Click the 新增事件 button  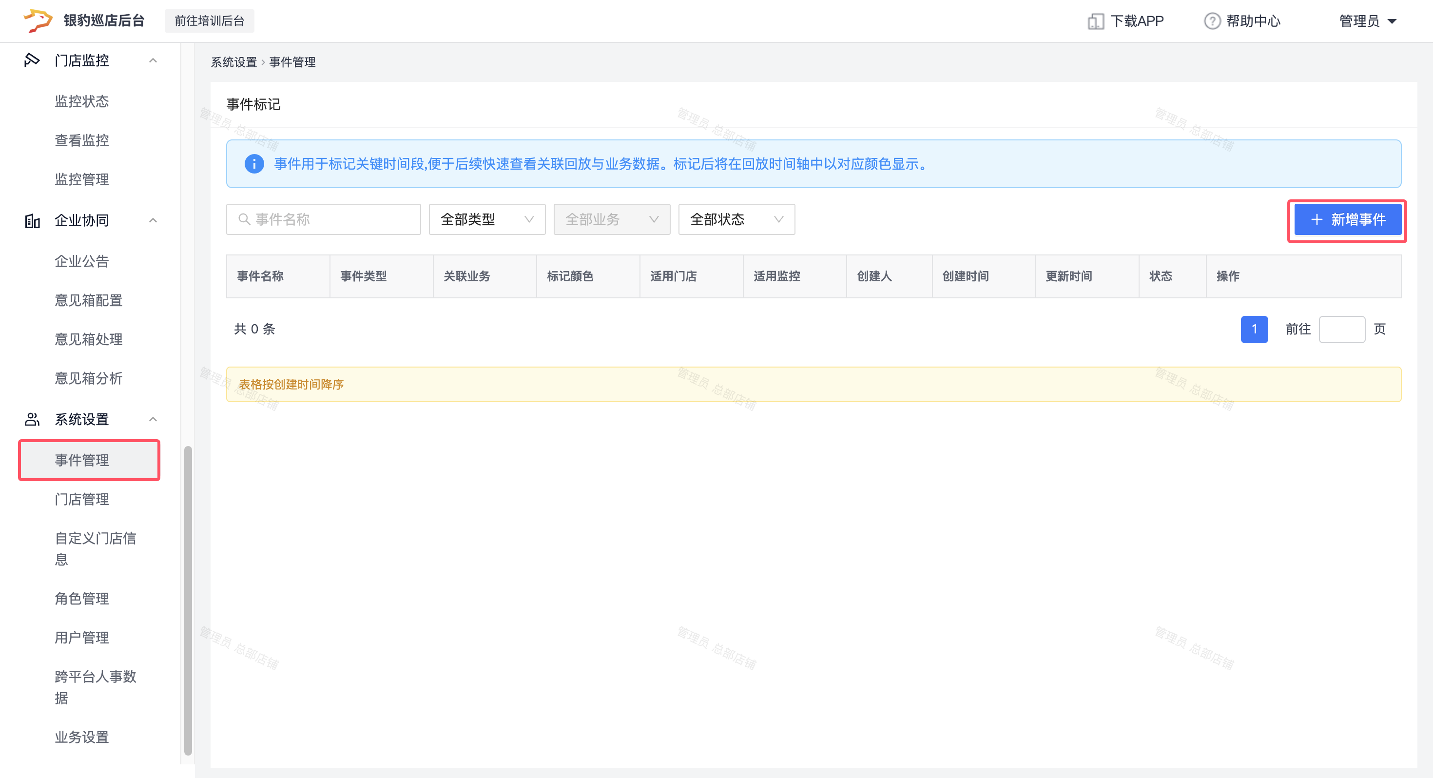[x=1347, y=219]
